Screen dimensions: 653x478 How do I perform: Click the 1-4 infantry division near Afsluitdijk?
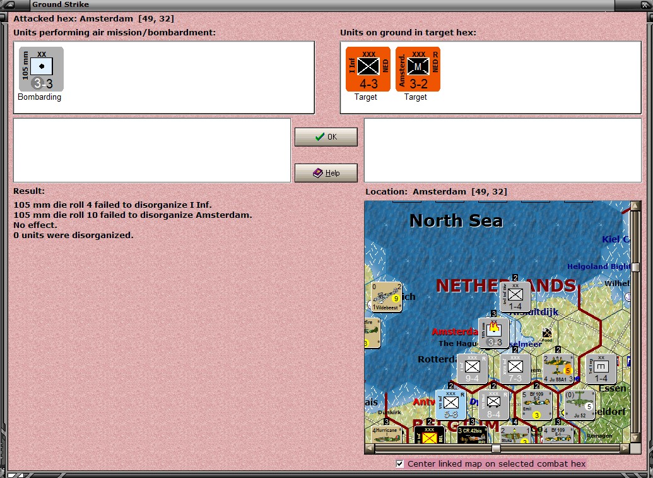tap(515, 297)
